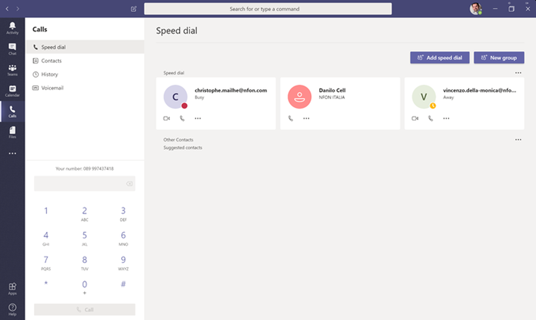The width and height of the screenshot is (536, 320).
Task: Click new chat compose icon
Action: point(133,9)
